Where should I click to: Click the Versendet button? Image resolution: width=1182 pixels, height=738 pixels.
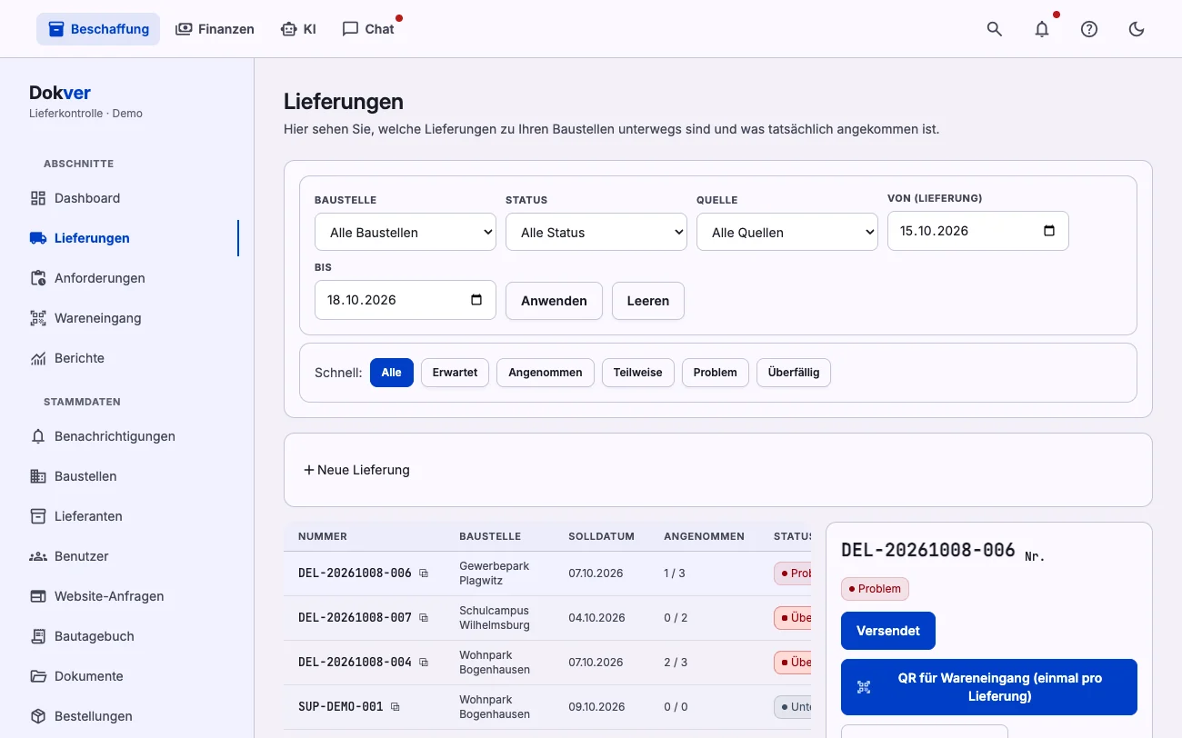(x=888, y=631)
